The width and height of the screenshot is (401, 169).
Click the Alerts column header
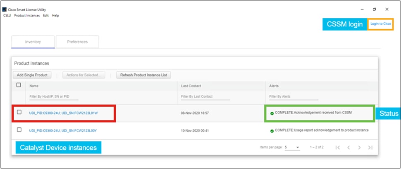(274, 86)
